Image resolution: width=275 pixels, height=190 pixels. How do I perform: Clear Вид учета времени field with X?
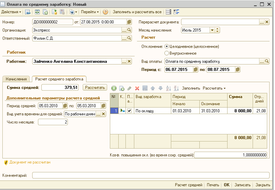103,114
